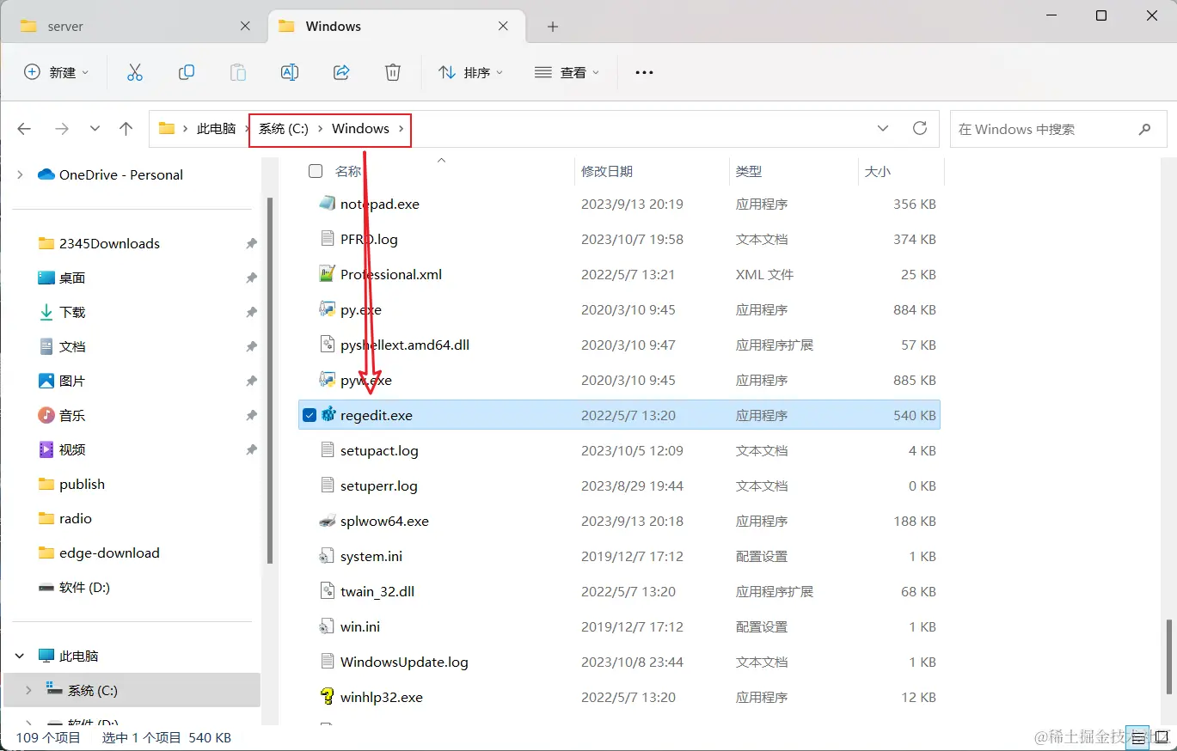1177x751 pixels.
Task: Open the three-dot more options menu
Action: 644,73
